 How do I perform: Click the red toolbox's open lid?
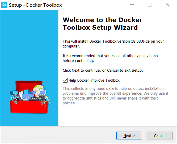(29, 85)
